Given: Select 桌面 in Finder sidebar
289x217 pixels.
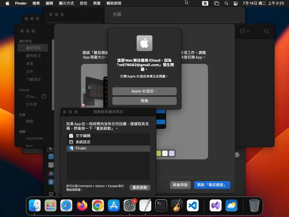Looking at the screenshot, I should [33, 64].
